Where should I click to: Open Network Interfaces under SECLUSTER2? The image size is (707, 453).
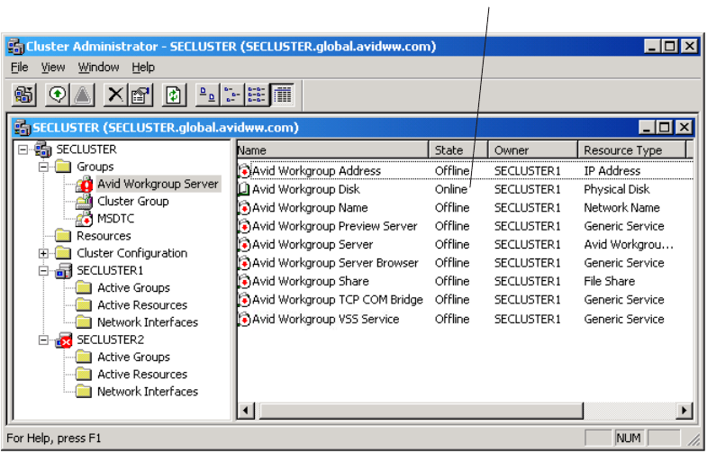coord(148,392)
